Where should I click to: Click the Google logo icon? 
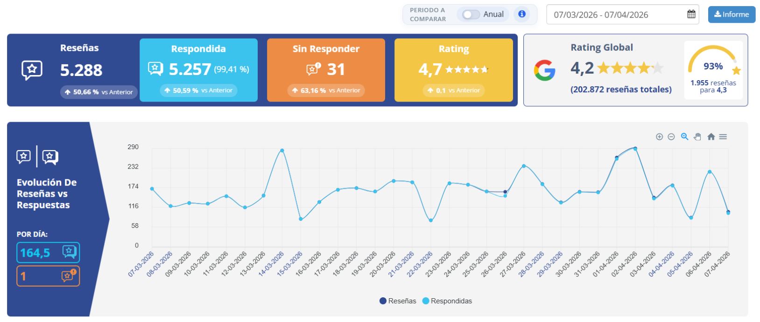[545, 71]
